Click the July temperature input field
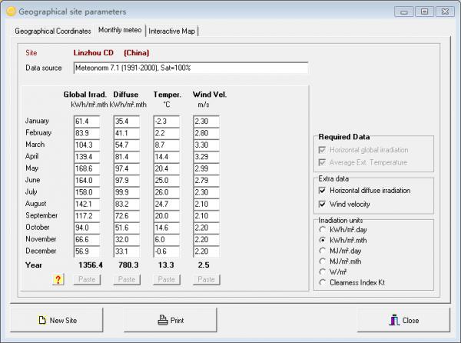461x343 pixels. click(165, 191)
